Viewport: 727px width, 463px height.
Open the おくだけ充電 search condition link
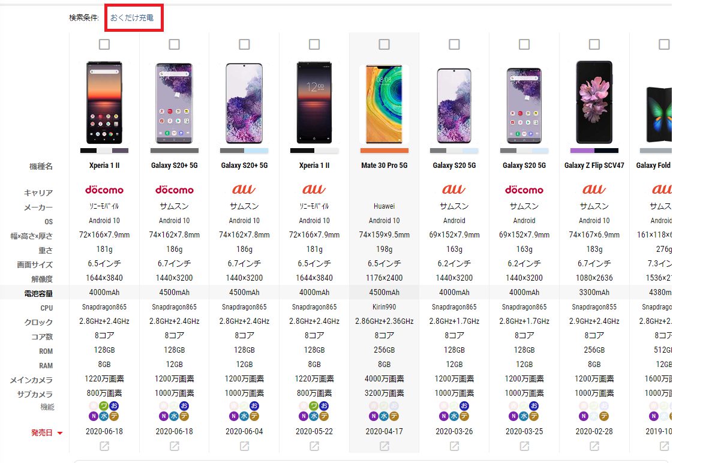pos(132,18)
